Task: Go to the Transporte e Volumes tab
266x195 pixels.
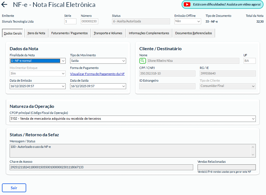Action: (x=108, y=33)
